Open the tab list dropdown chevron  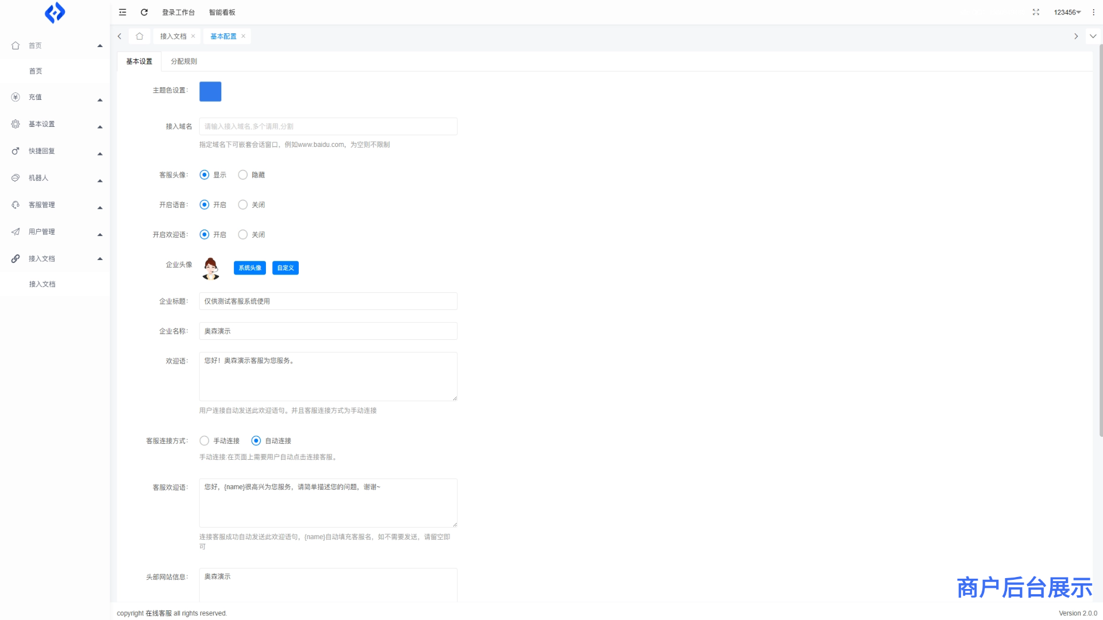(x=1093, y=36)
